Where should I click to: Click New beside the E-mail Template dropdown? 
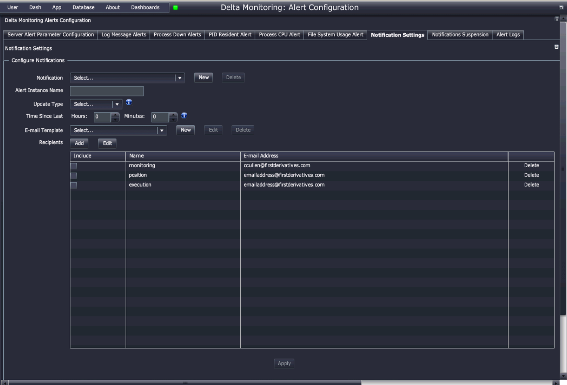click(x=186, y=130)
